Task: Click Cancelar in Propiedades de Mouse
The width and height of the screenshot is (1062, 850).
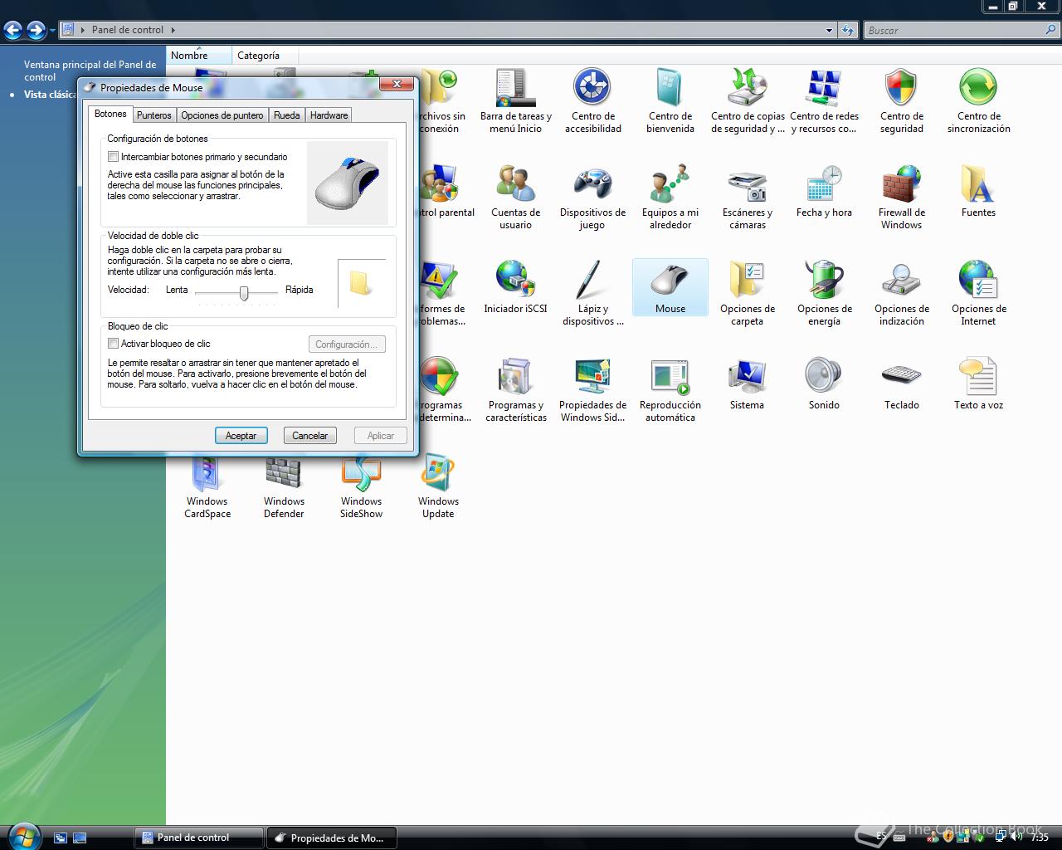Action: [x=309, y=435]
